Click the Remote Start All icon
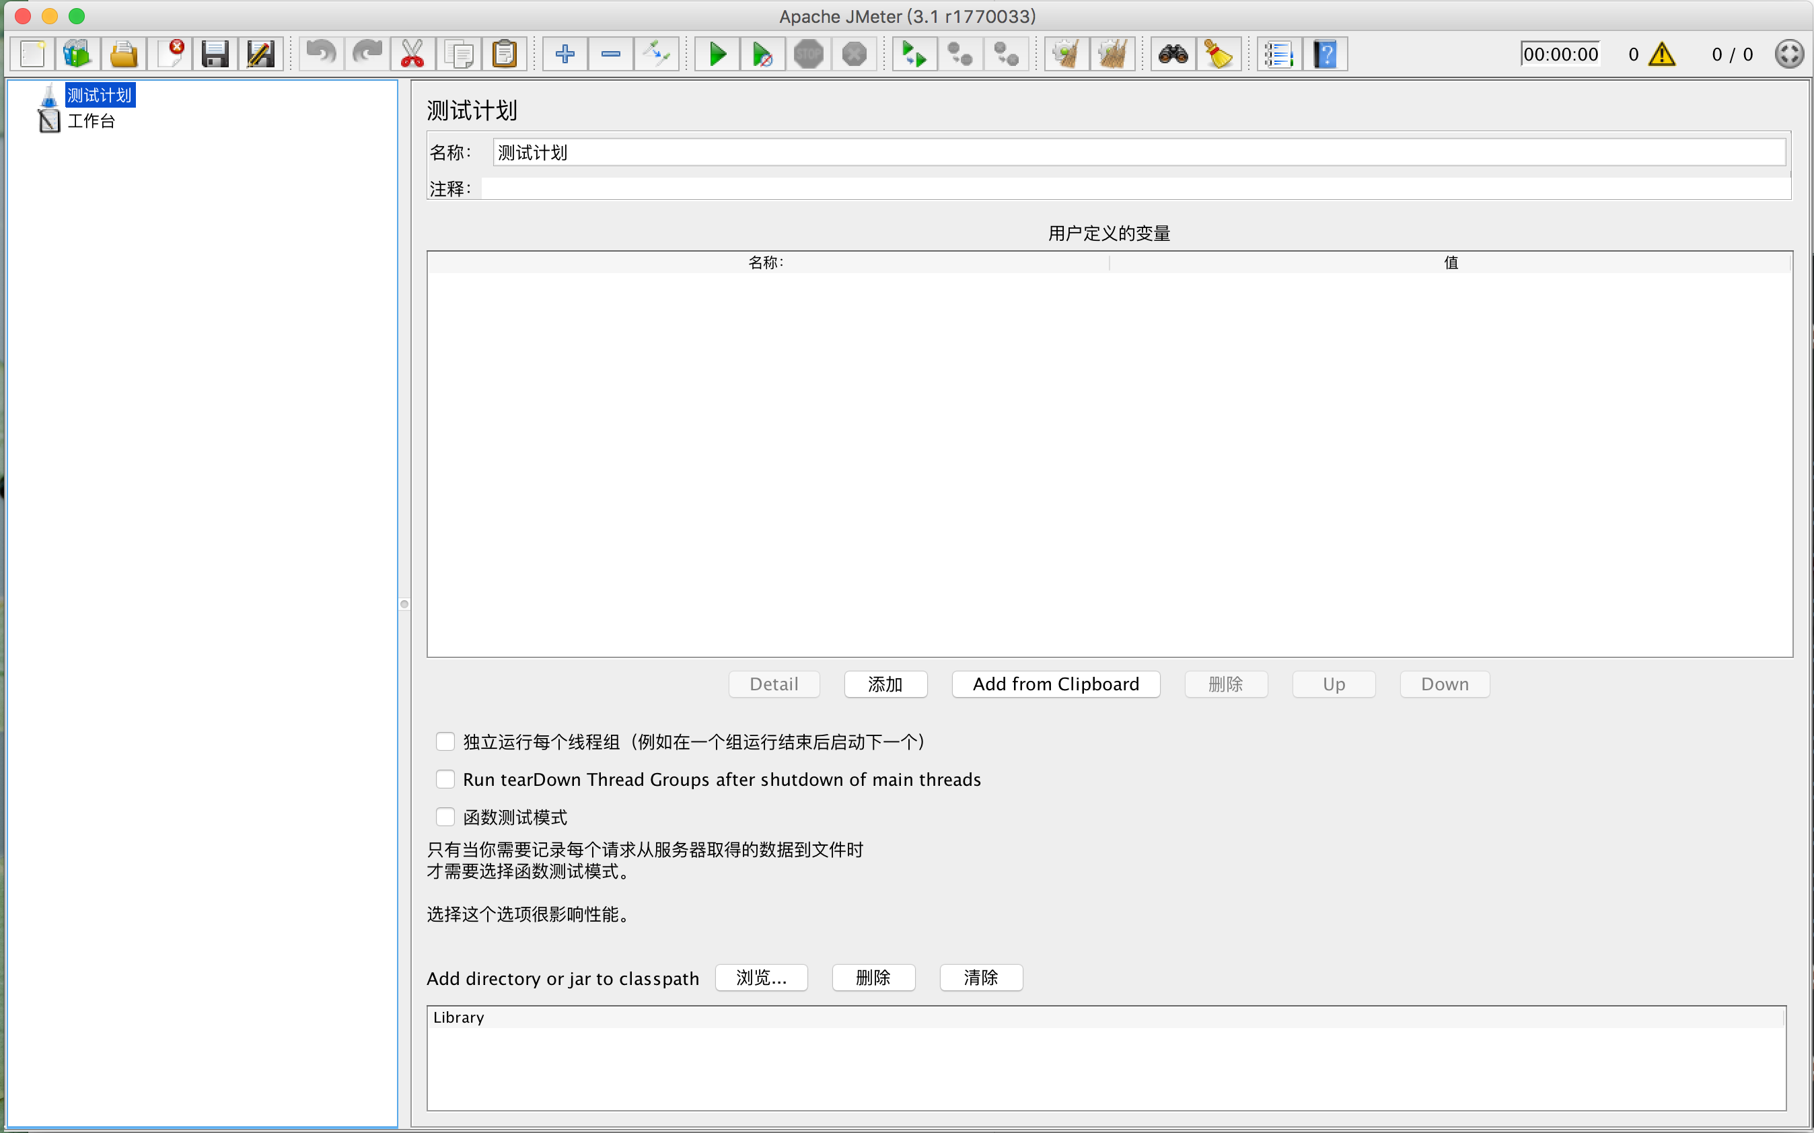The image size is (1814, 1133). (915, 54)
